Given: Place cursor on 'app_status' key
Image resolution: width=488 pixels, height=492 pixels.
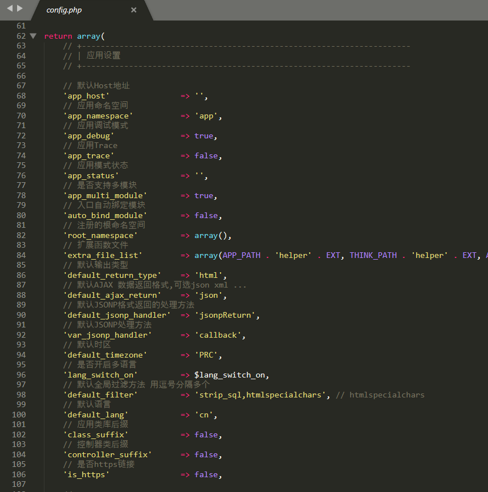Looking at the screenshot, I should coord(91,176).
